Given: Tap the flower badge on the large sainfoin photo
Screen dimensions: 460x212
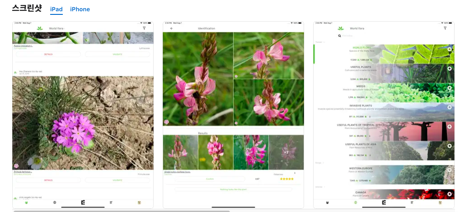Looking at the screenshot, I should (x=166, y=122).
